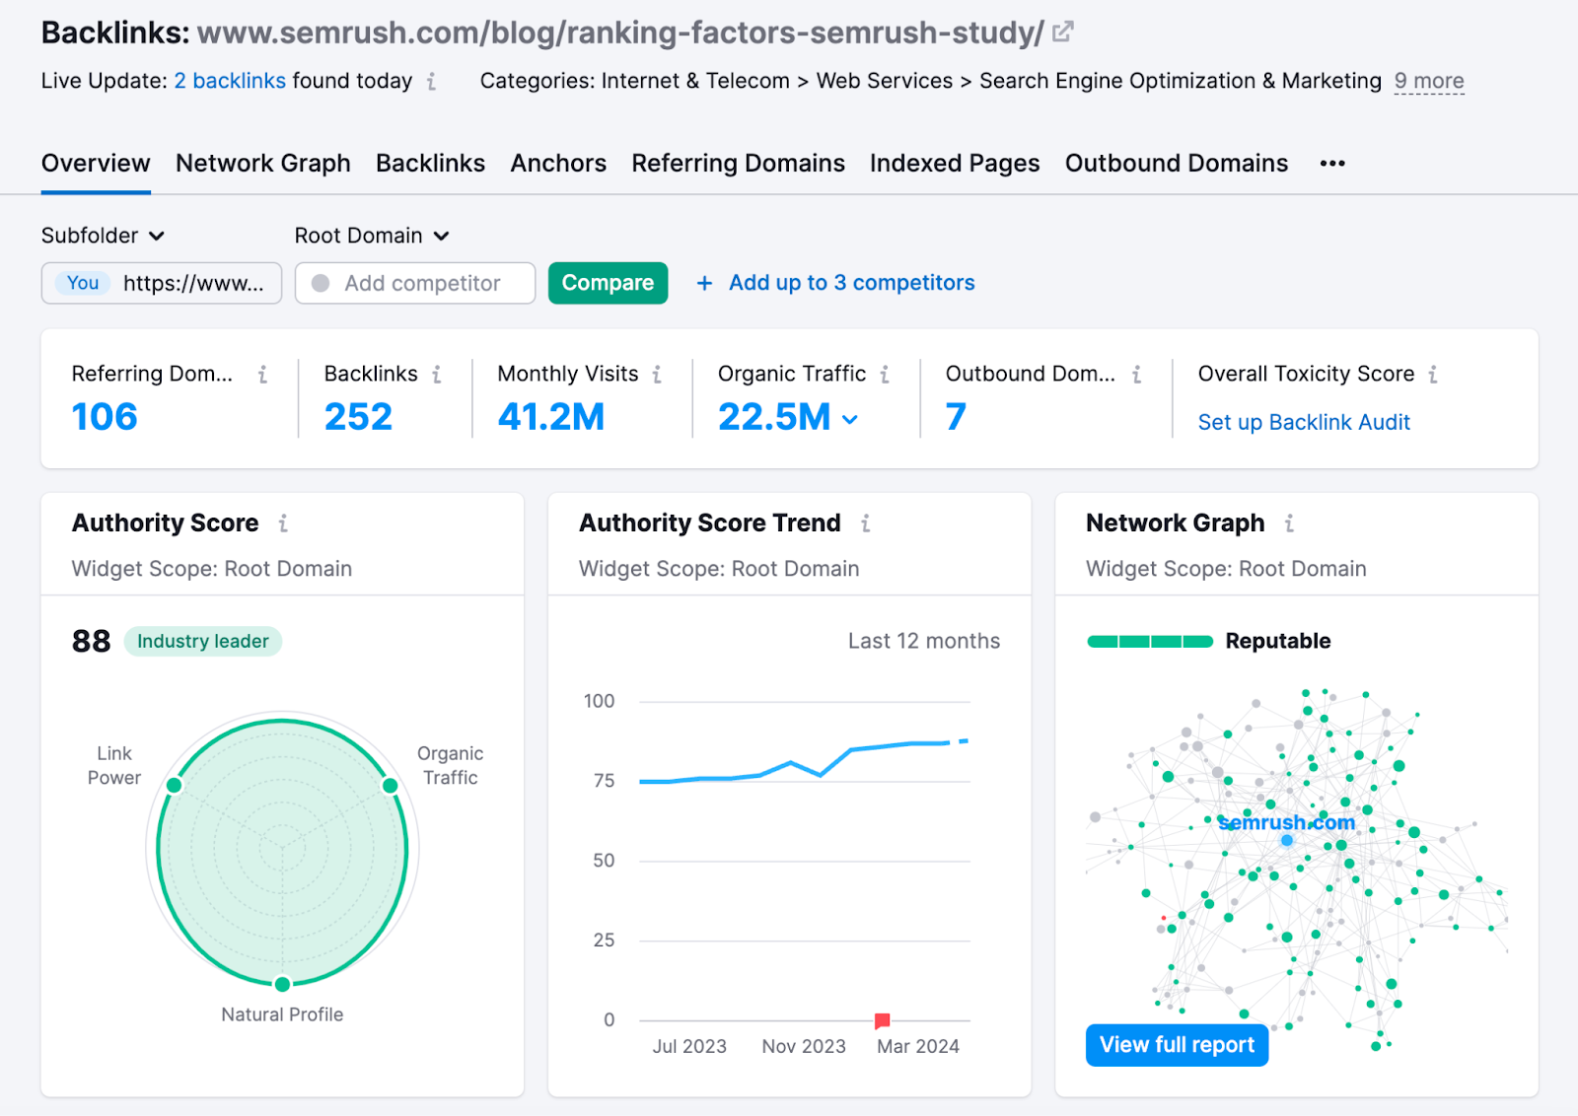Image resolution: width=1578 pixels, height=1116 pixels.
Task: Open the Set up Backlink Audit link
Action: pyautogui.click(x=1304, y=422)
